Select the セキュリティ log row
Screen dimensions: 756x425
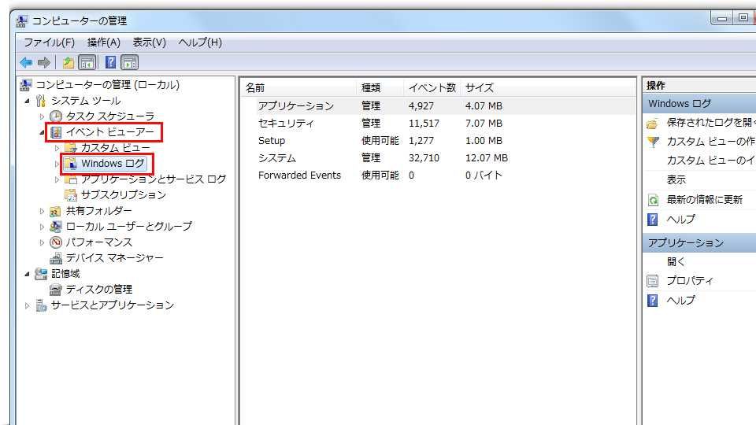[x=286, y=124]
